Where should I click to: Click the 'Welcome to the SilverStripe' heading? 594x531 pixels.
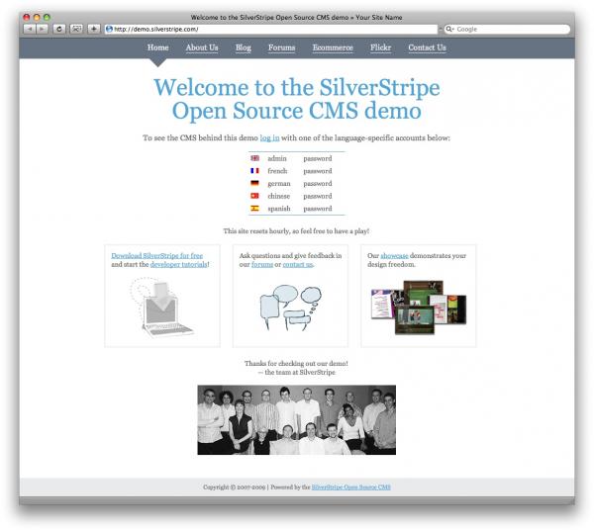(297, 99)
